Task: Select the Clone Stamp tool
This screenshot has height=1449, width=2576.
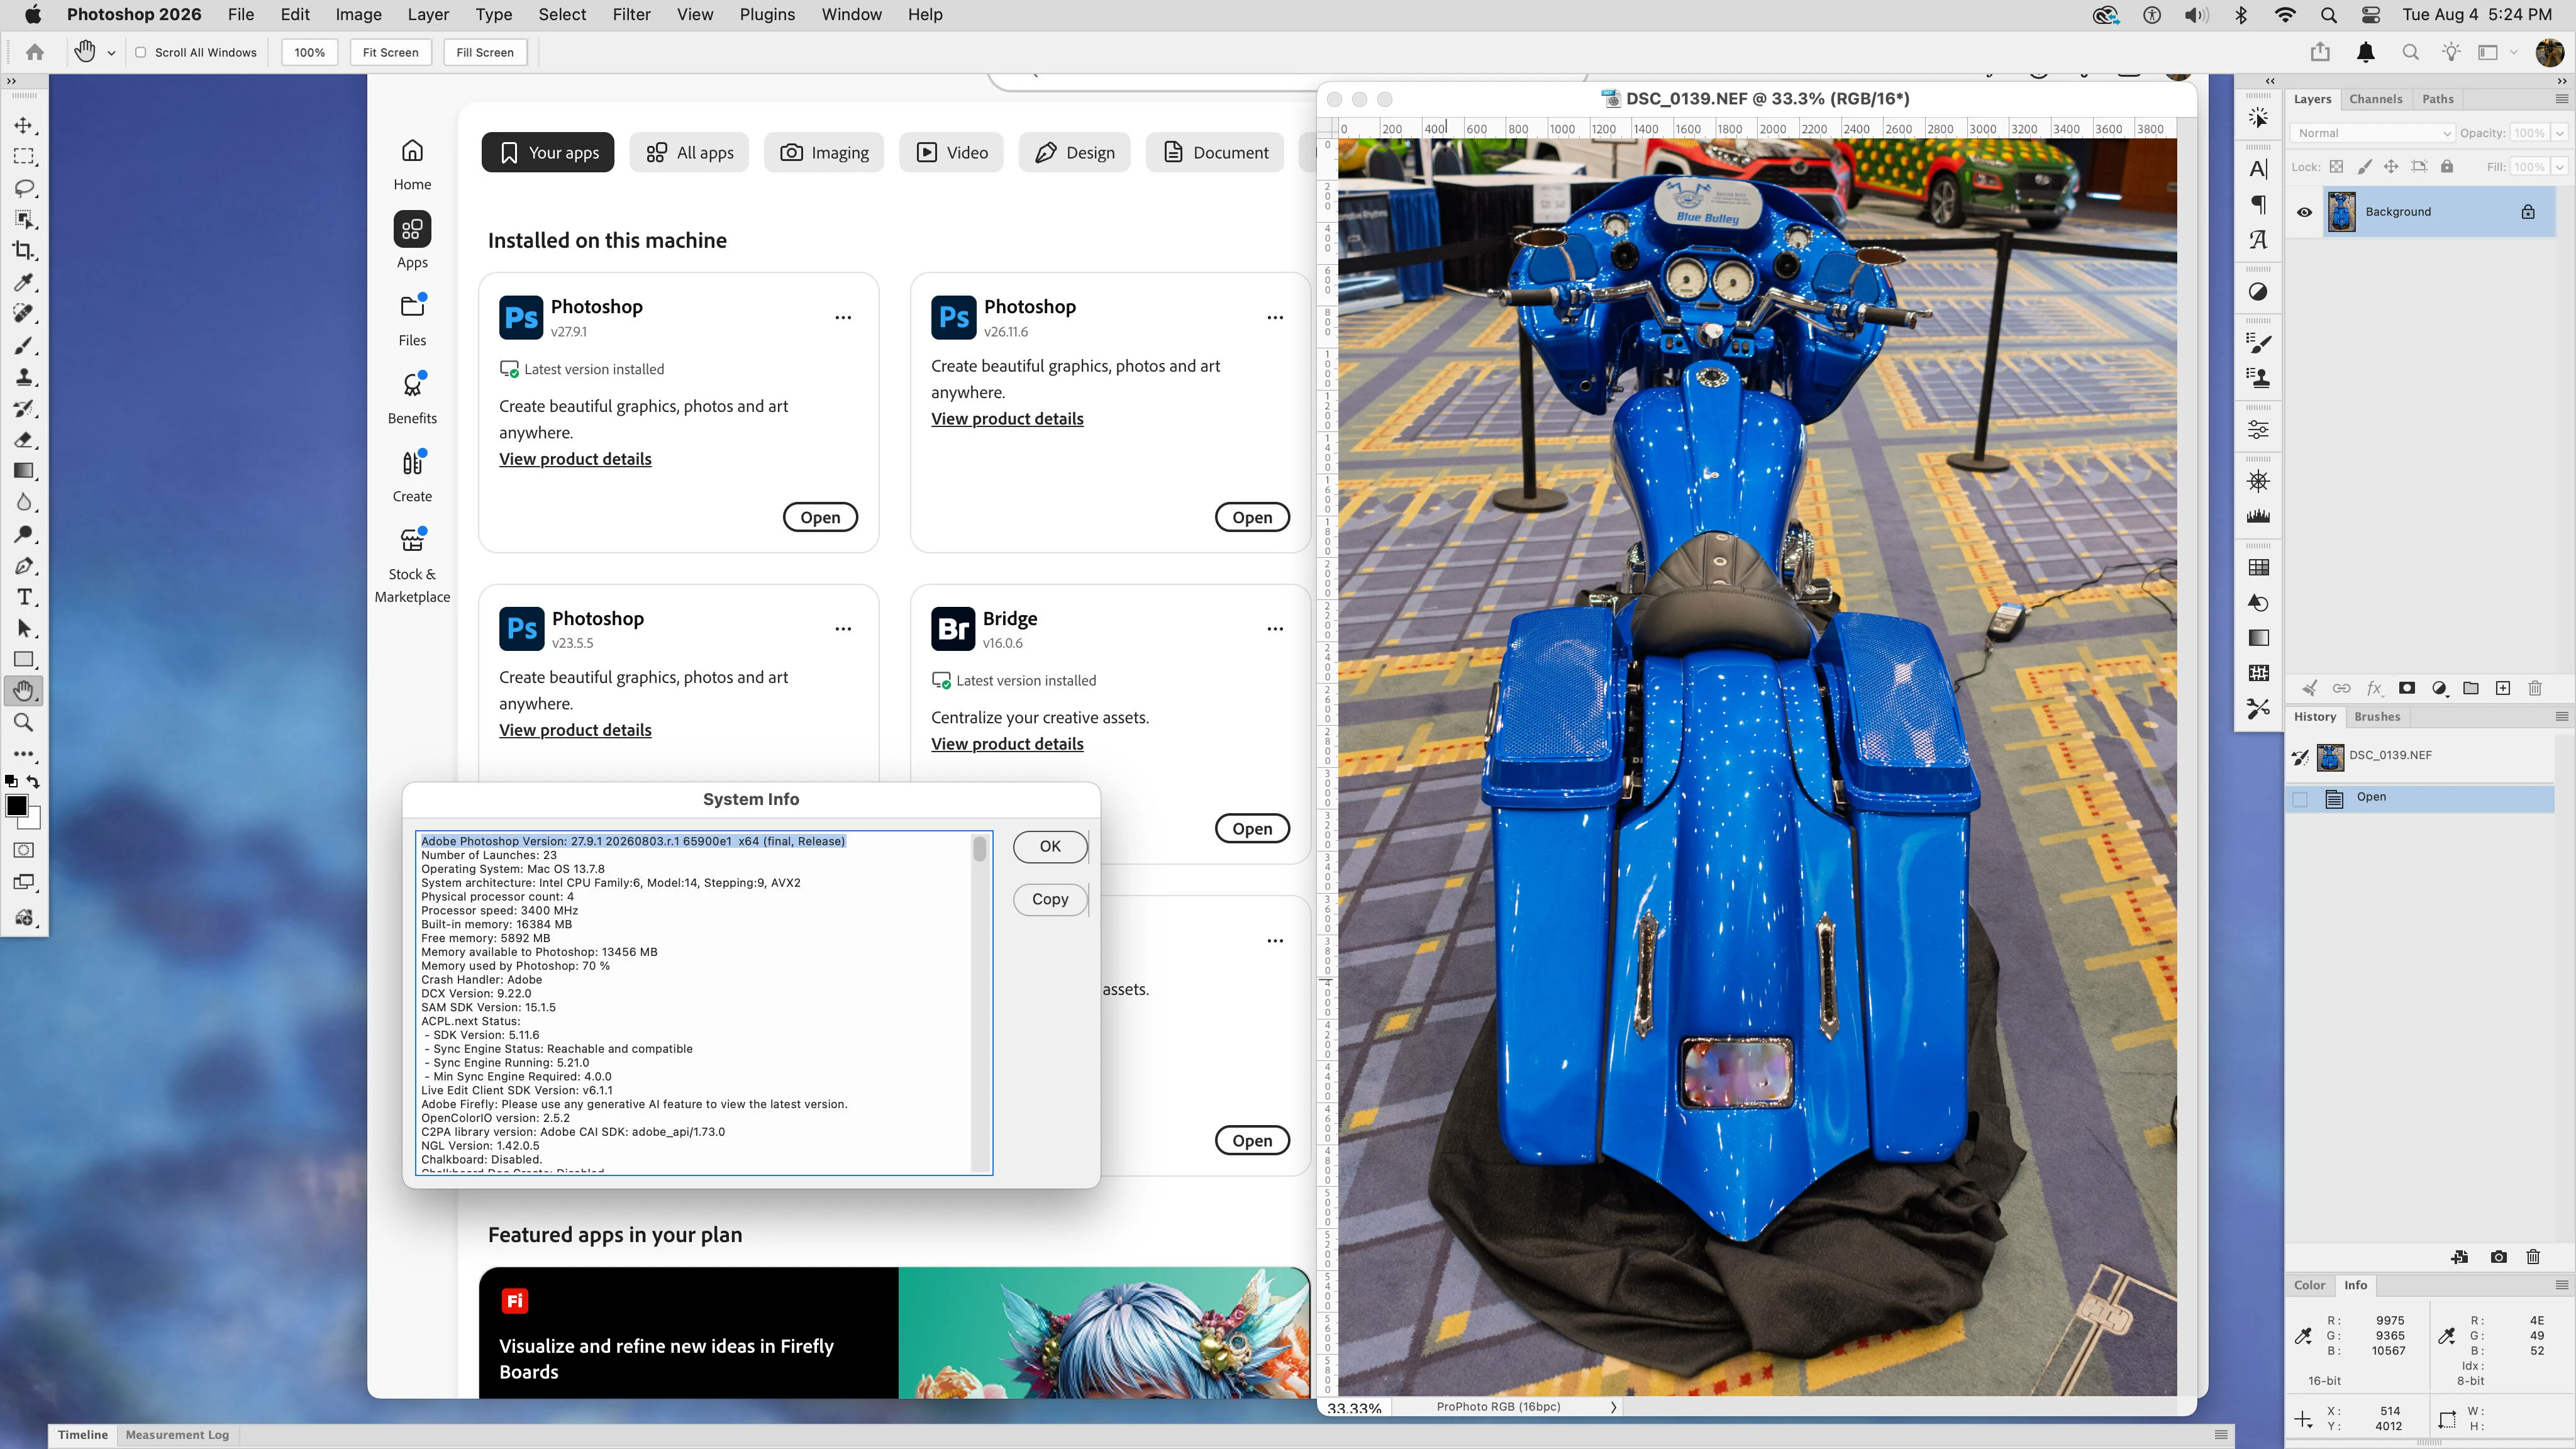Action: coord(24,376)
